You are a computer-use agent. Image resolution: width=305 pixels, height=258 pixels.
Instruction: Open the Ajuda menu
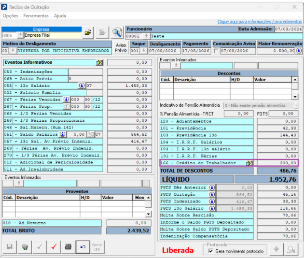[x=60, y=16]
